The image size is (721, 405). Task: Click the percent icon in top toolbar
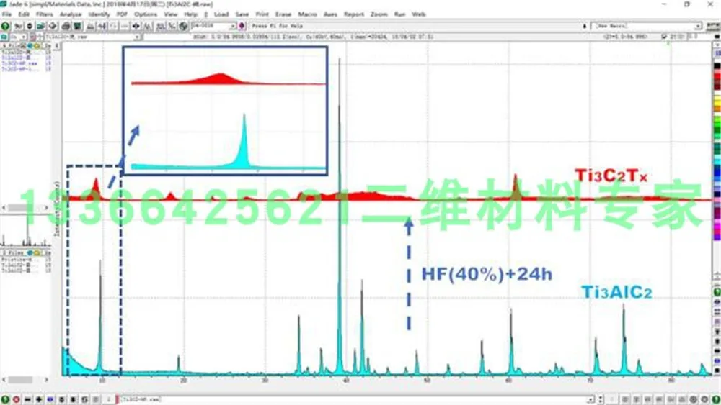pyautogui.click(x=172, y=26)
